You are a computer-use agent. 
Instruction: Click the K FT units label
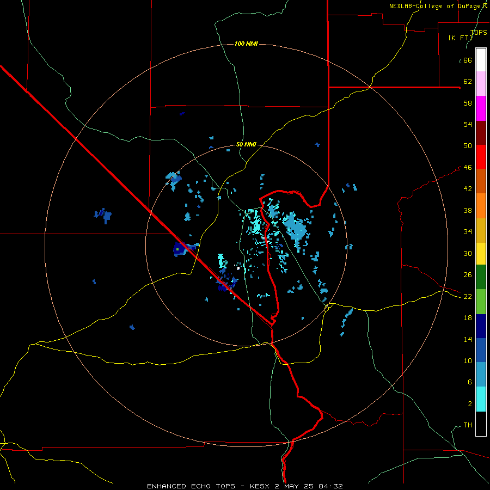tap(460, 38)
